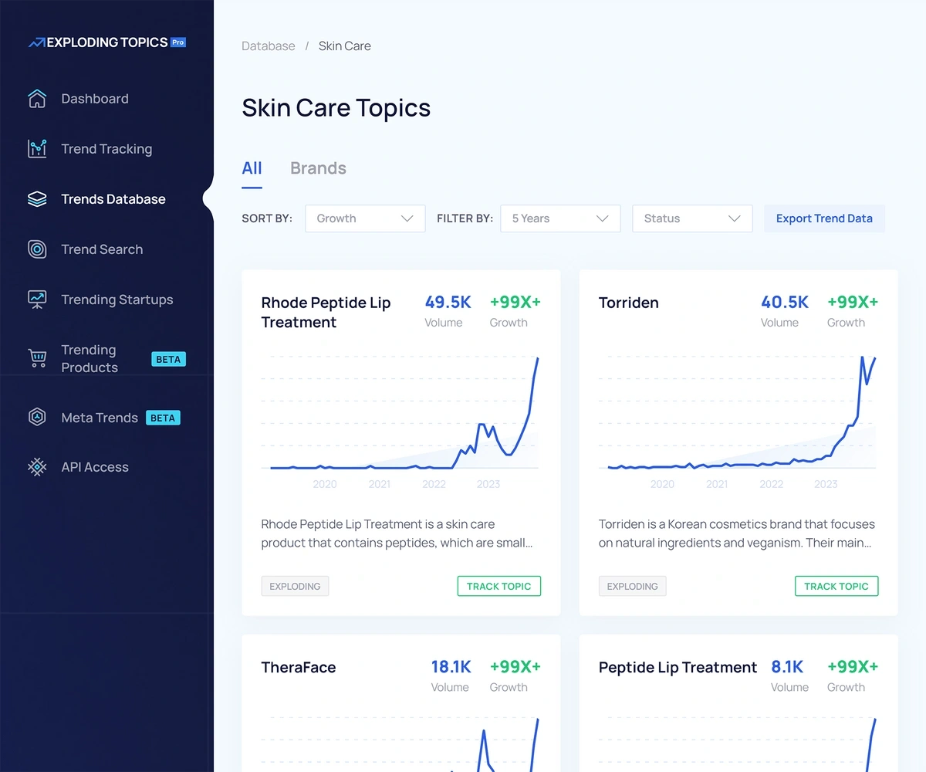The width and height of the screenshot is (926, 772).
Task: Open Meta Trends in the sidebar
Action: pos(100,418)
